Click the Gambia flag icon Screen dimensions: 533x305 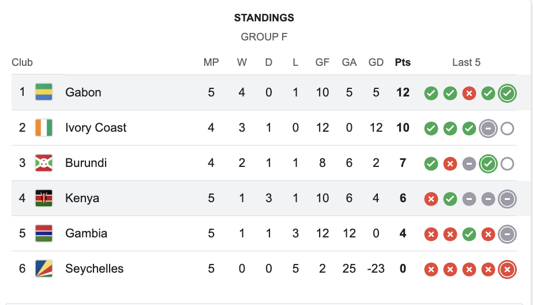(x=44, y=233)
